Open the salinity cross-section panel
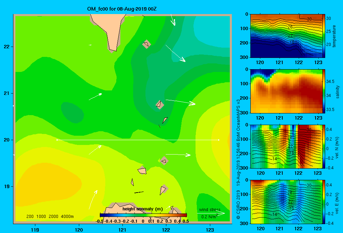 (x=286, y=91)
